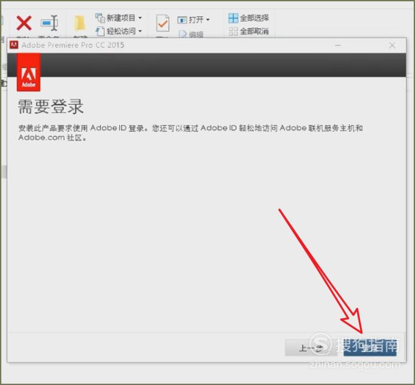Click the properties checkmark icon in Explorer

[x=163, y=23]
